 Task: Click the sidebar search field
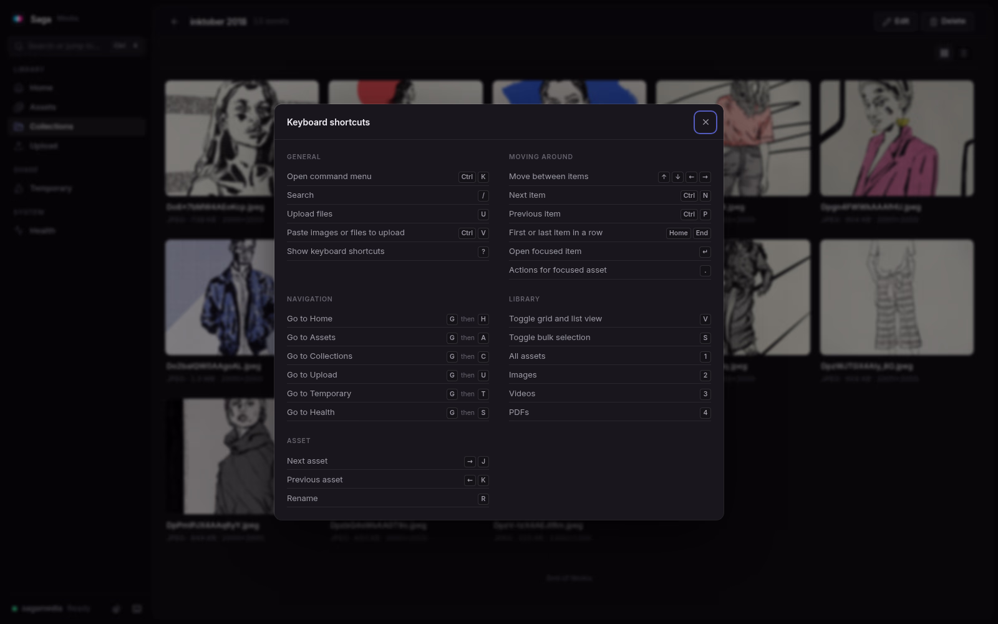coord(77,46)
